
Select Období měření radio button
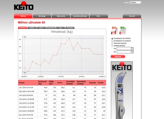click(112, 46)
